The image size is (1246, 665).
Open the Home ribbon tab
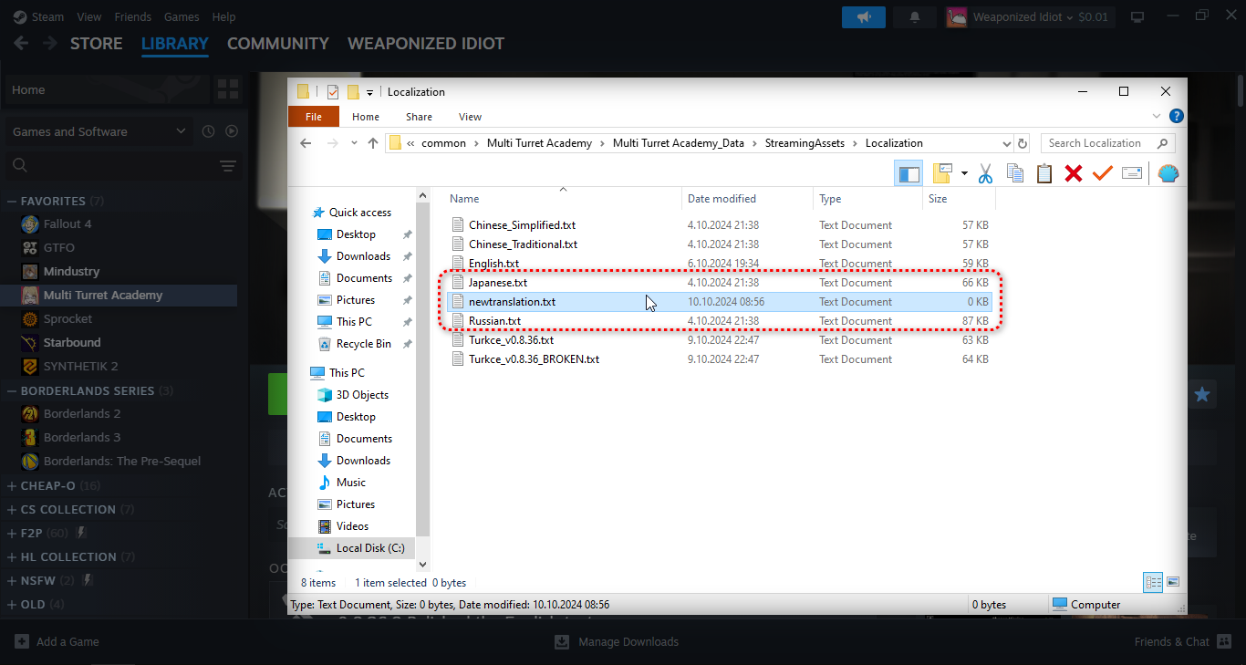coord(366,117)
